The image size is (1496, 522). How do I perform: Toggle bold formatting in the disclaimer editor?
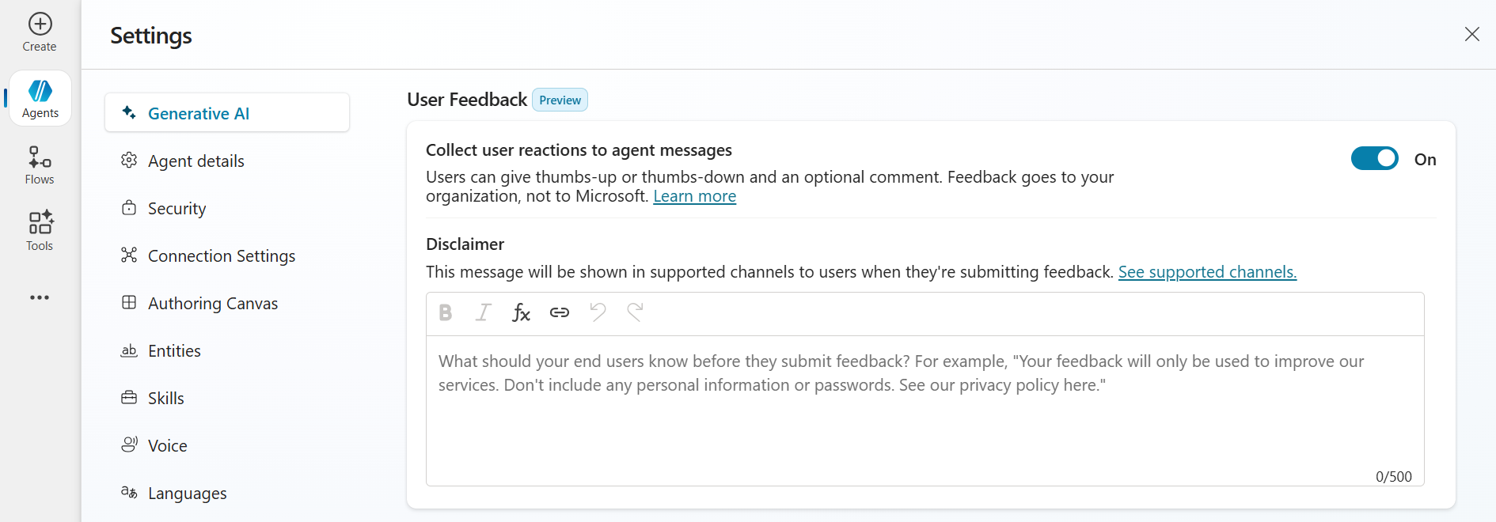[446, 312]
